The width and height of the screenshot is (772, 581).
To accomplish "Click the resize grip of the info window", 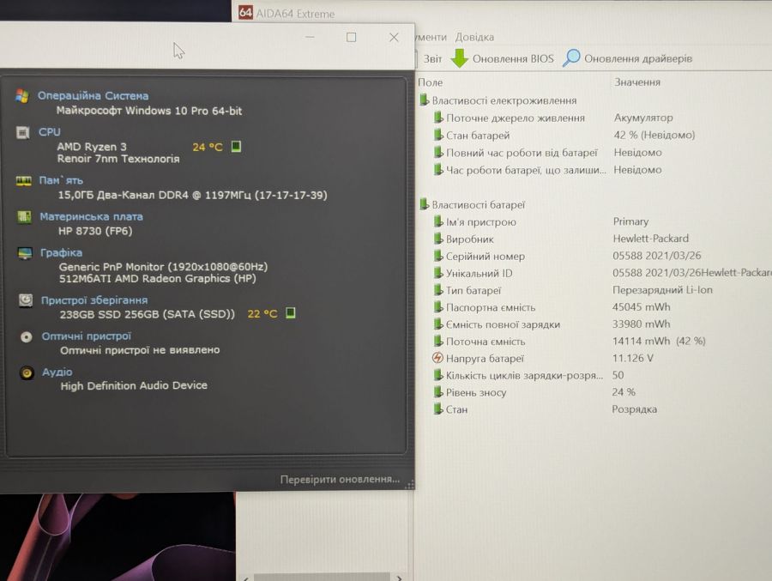I will click(409, 485).
